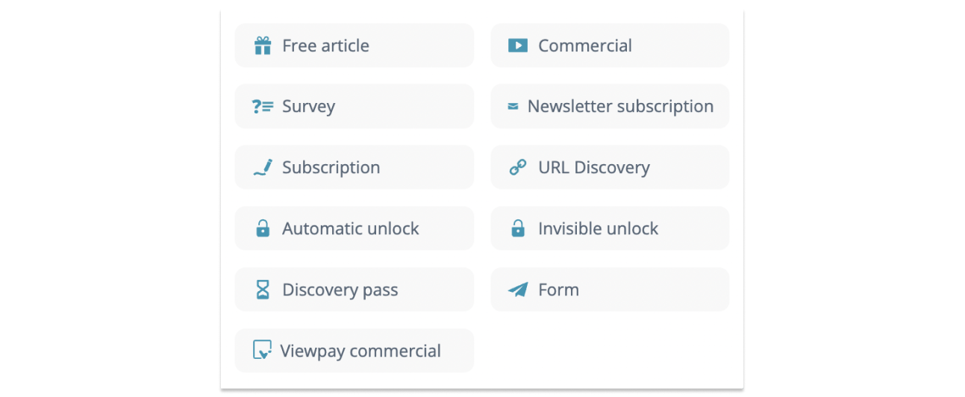The image size is (965, 397).
Task: Choose Automatic unlock
Action: pos(355,228)
